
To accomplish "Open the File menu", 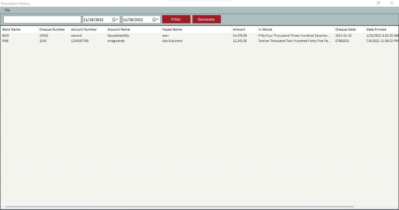I will (7, 10).
